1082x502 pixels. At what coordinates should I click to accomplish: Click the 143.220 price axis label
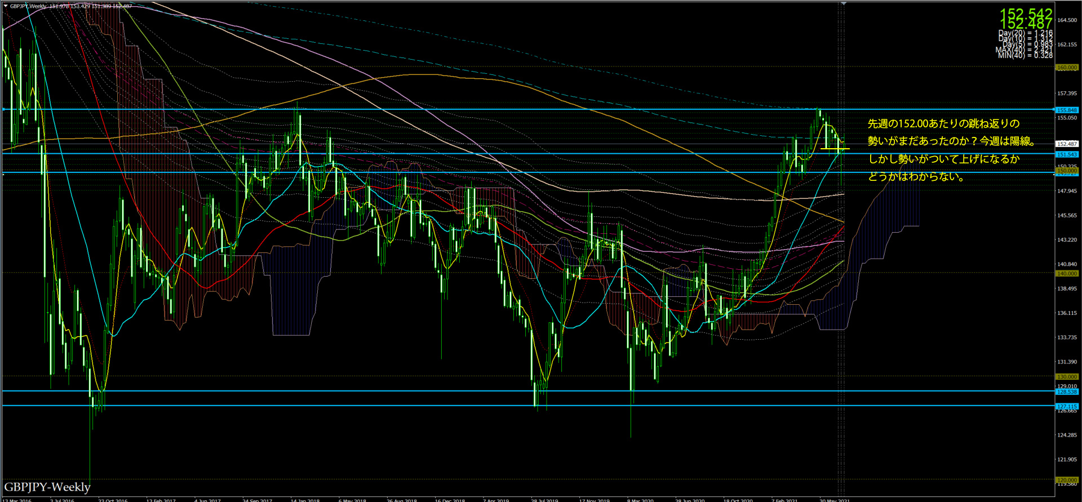click(x=1067, y=240)
